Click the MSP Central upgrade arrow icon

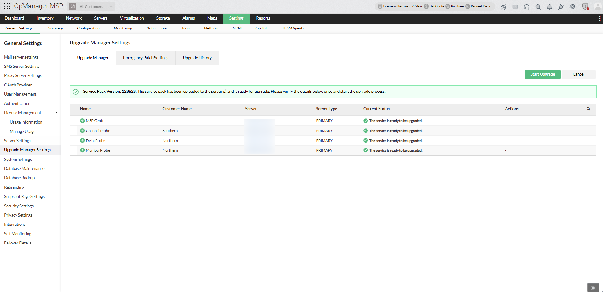[82, 121]
